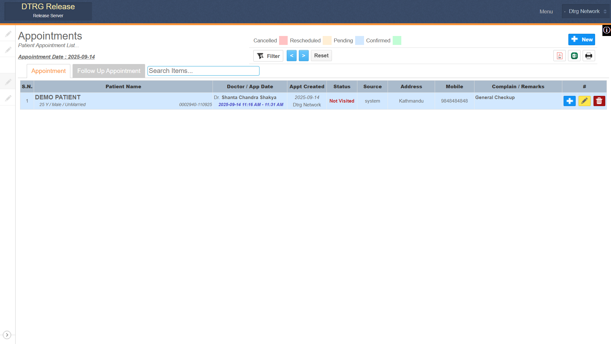The image size is (611, 344).
Task: Click the Confirmed green legend swatch
Action: click(x=397, y=40)
